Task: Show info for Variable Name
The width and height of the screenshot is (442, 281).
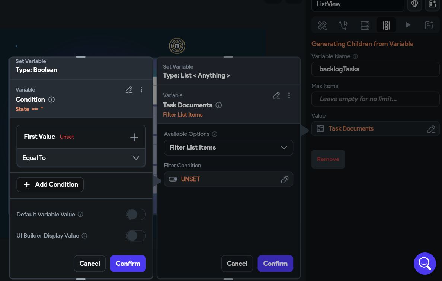Action: [355, 56]
